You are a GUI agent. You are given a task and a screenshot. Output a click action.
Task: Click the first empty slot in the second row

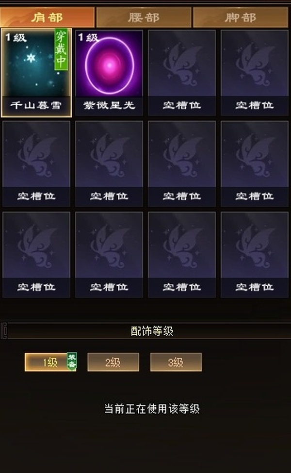[36, 164]
